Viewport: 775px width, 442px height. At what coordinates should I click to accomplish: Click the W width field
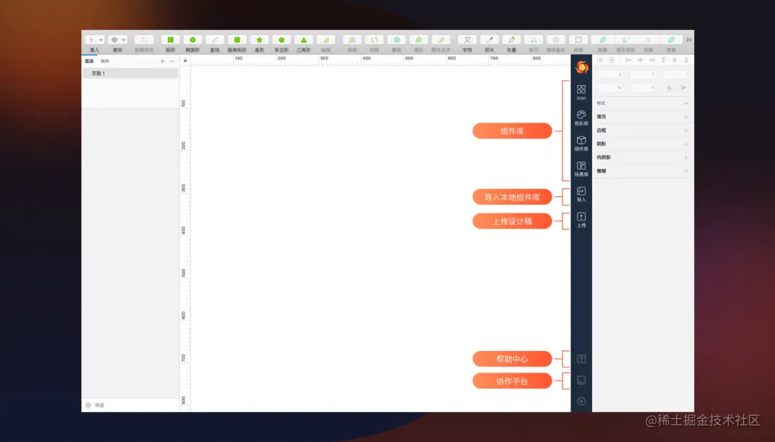point(610,88)
